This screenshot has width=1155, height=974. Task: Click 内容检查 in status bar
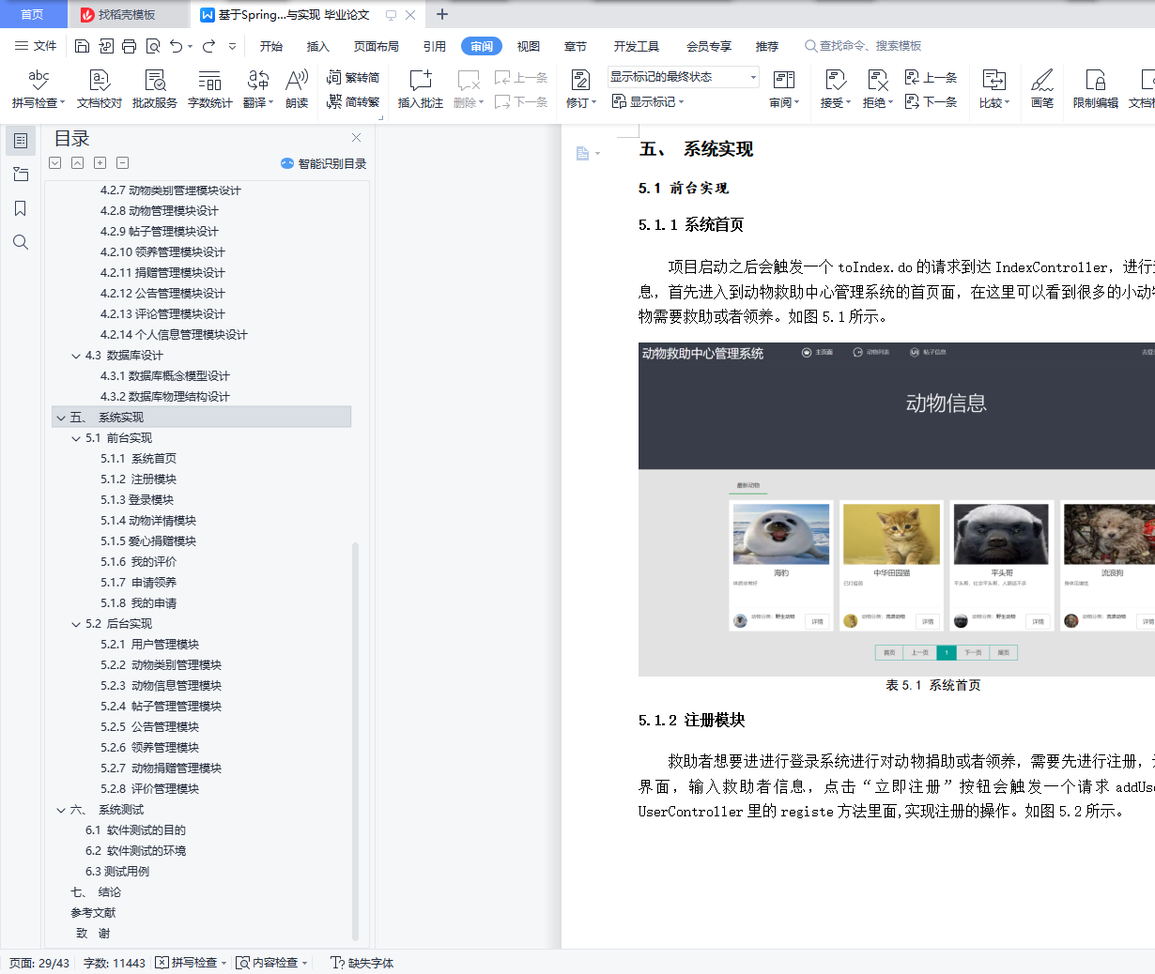[x=271, y=963]
